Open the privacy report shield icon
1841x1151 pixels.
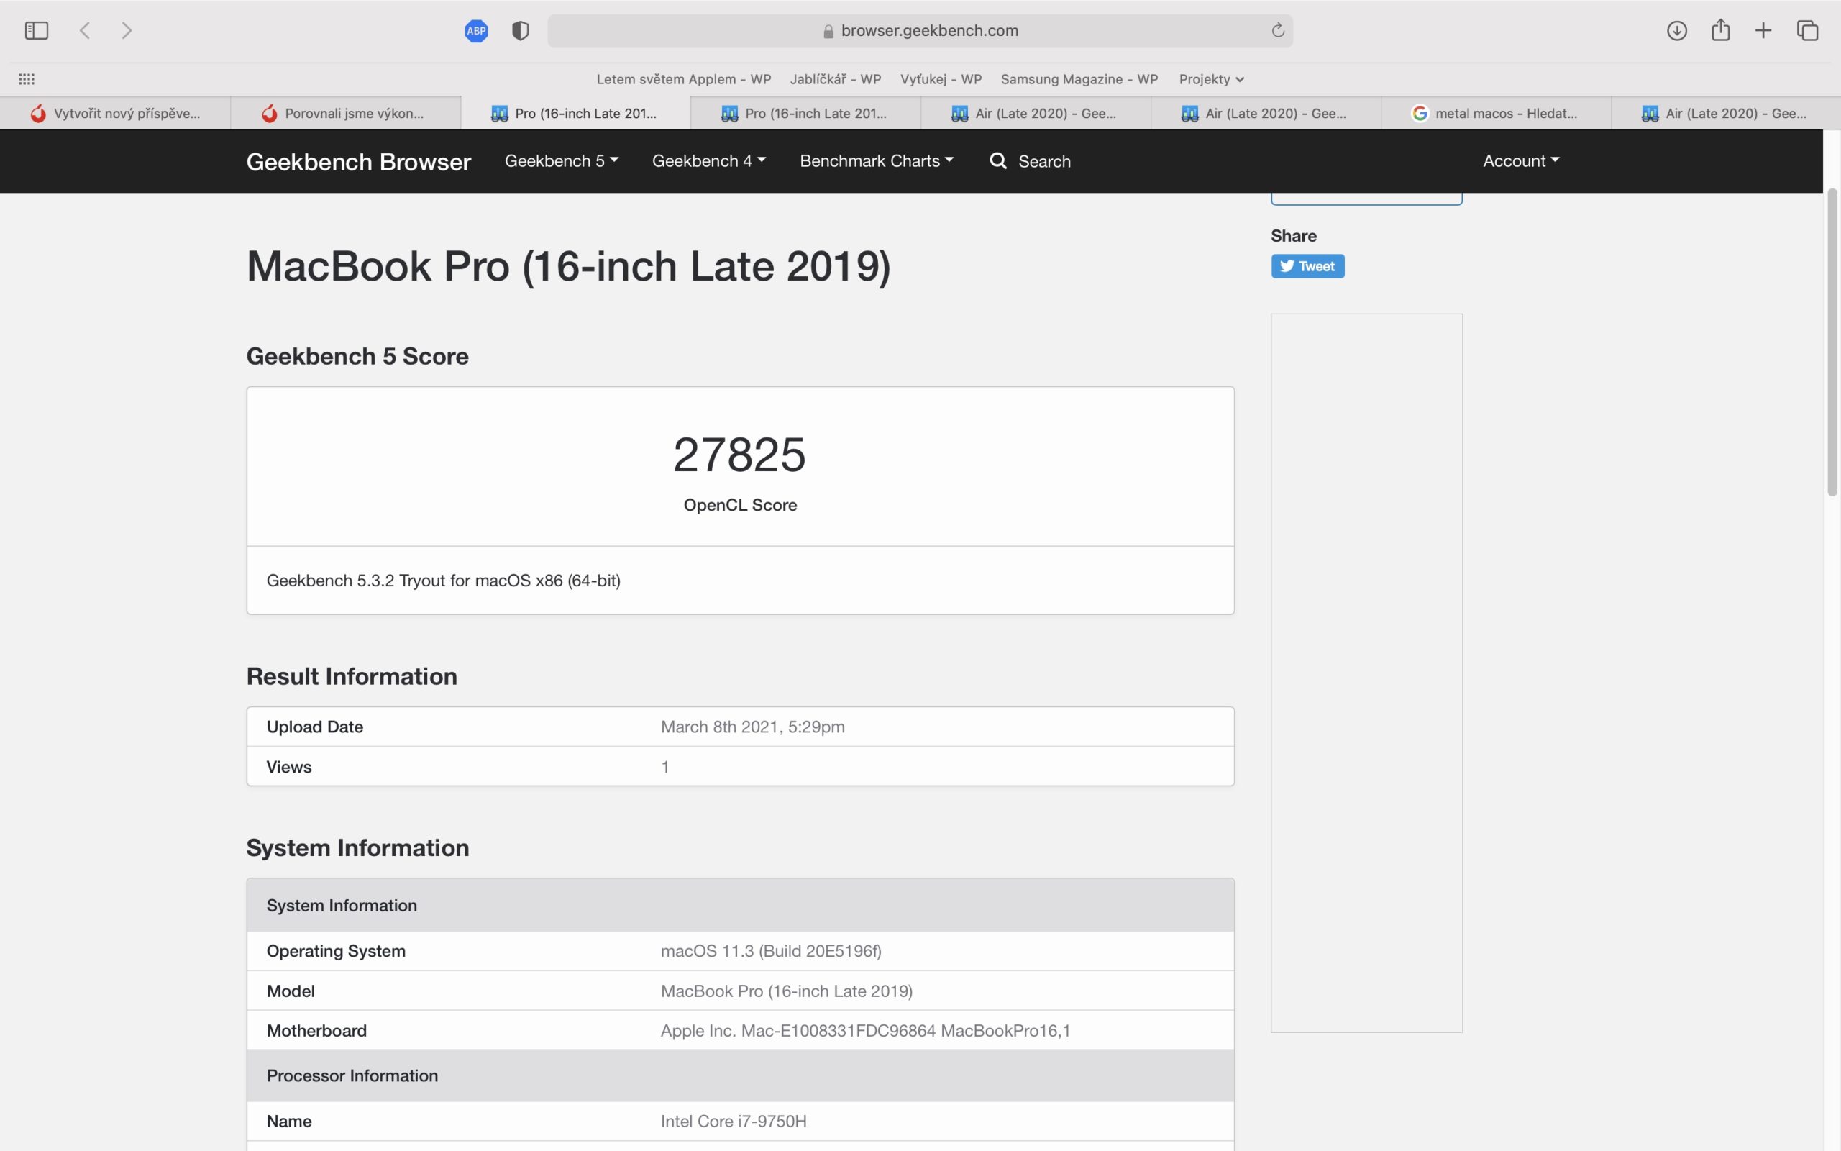point(521,30)
